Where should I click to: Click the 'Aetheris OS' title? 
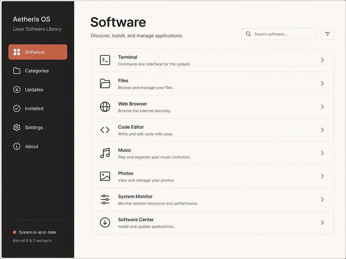[x=32, y=19]
